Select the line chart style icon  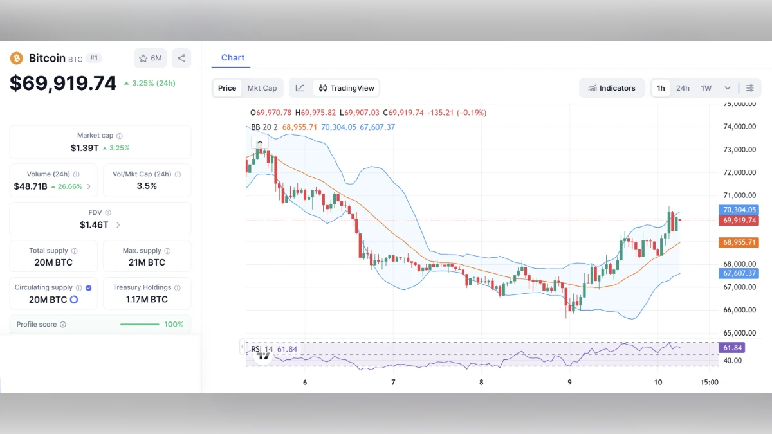pyautogui.click(x=300, y=87)
